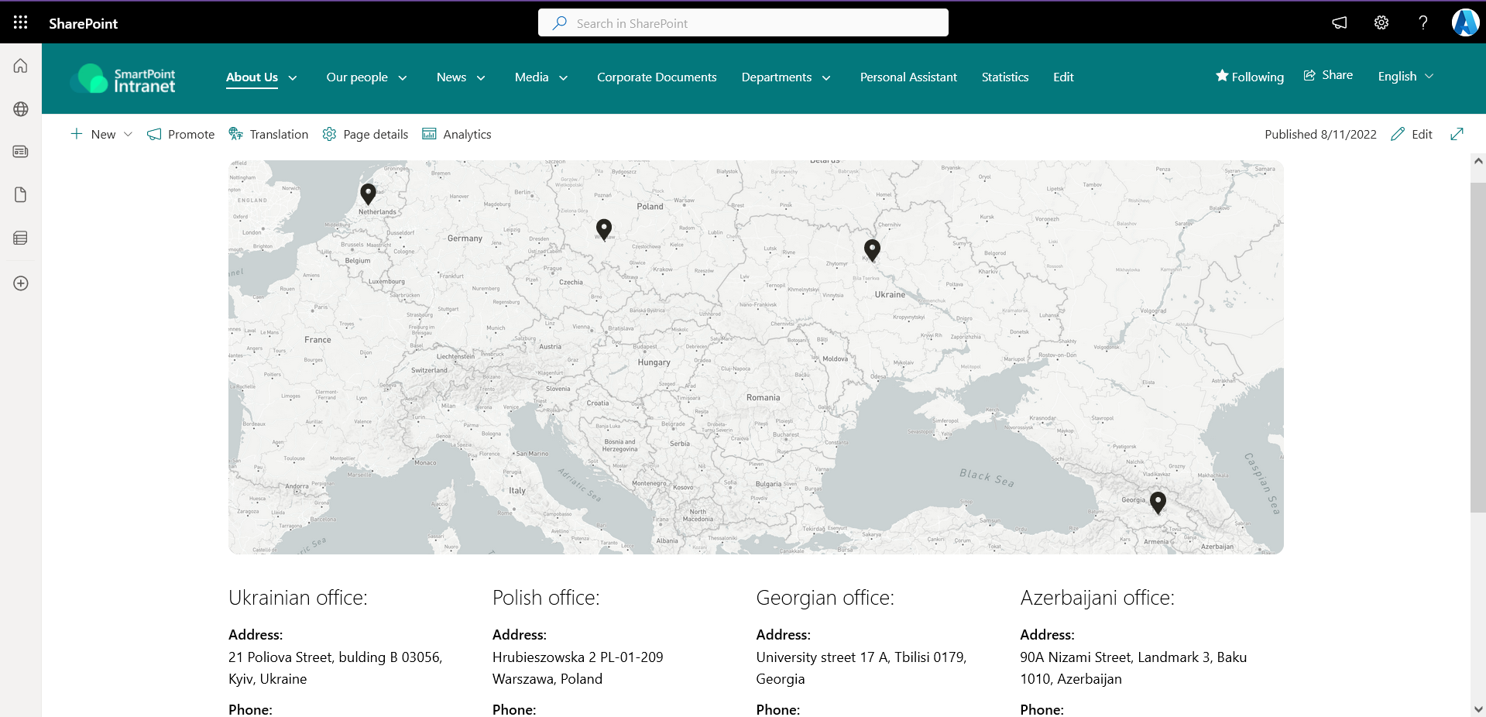Viewport: 1486px width, 717px height.
Task: Open the English language dropdown
Action: coord(1405,77)
